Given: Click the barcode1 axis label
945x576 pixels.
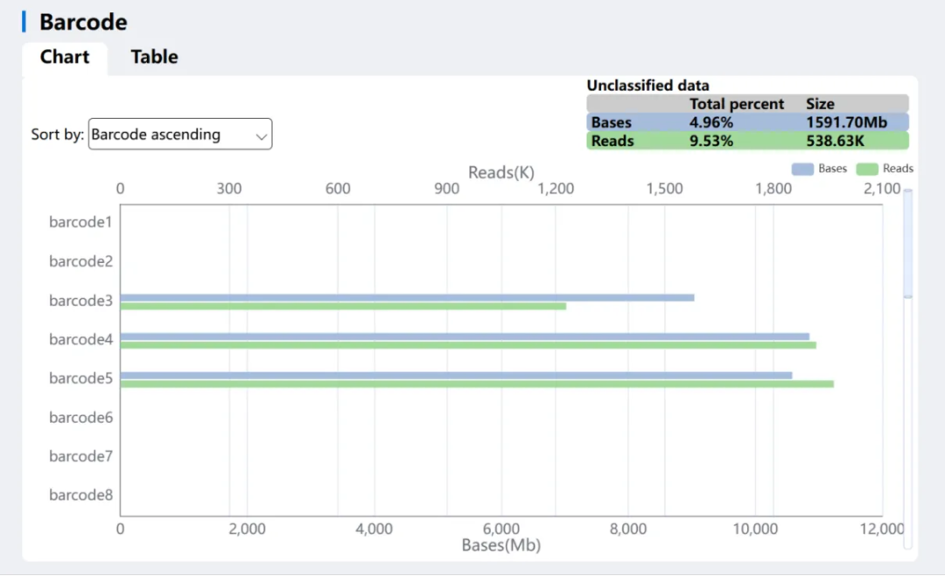Looking at the screenshot, I should click(x=80, y=222).
